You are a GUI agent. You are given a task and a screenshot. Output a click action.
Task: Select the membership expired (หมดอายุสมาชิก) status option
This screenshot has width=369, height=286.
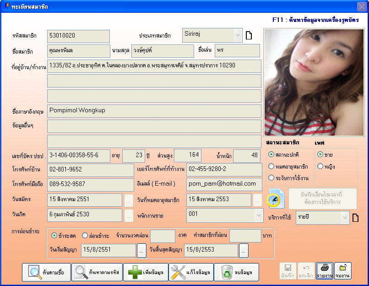(271, 166)
